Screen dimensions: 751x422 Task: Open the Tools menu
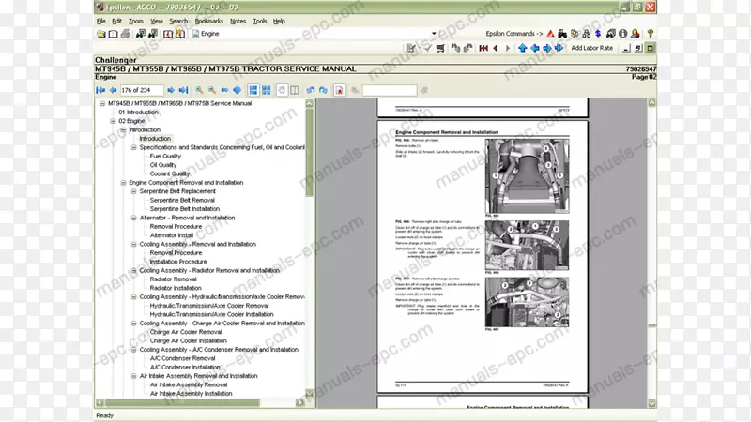click(x=260, y=21)
